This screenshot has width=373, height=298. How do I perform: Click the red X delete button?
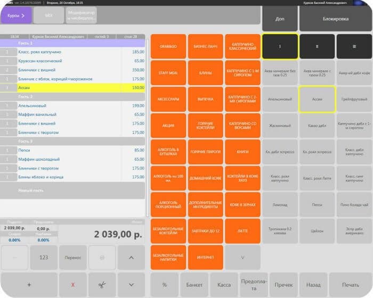tap(73, 285)
